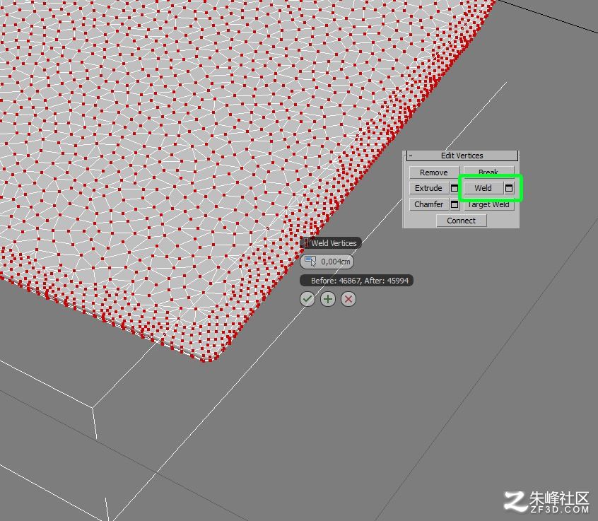Click the weld threshold spinner icon
598x521 pixels.
(x=311, y=262)
